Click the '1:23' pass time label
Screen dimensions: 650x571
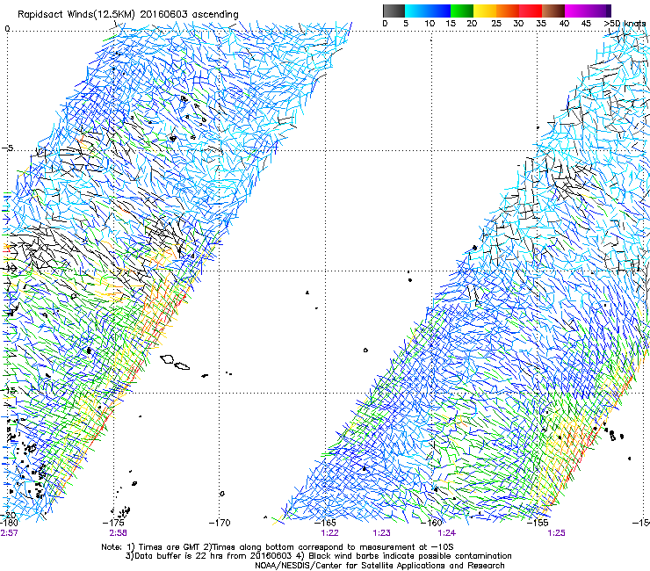tap(382, 533)
